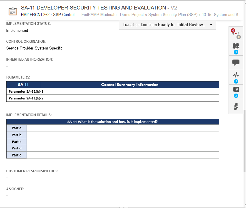The image size is (246, 208).
Task: Open the versions icon in sidebar
Action: (x=236, y=91)
